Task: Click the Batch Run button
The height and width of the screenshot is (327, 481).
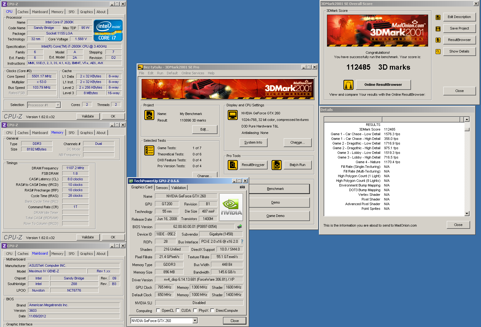Action: click(x=297, y=165)
